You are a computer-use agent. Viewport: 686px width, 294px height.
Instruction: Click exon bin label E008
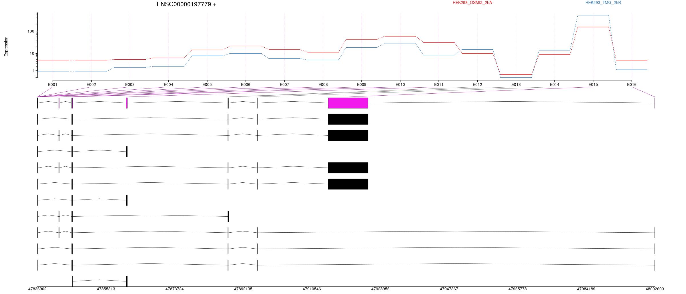(323, 84)
